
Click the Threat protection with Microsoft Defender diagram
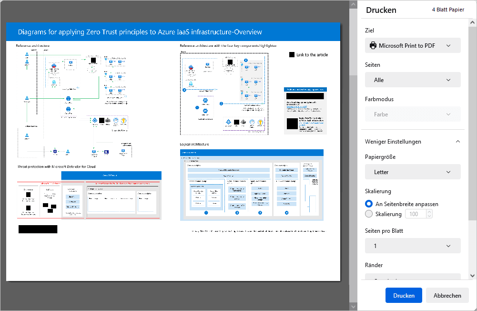pos(89,195)
